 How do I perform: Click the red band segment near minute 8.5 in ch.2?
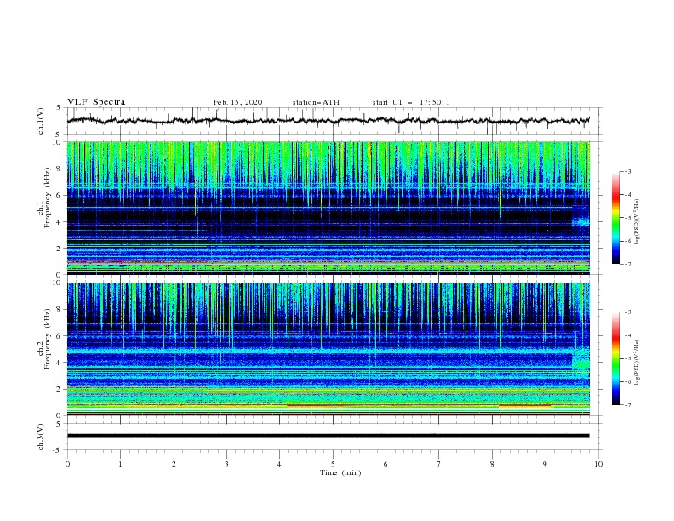coord(524,405)
